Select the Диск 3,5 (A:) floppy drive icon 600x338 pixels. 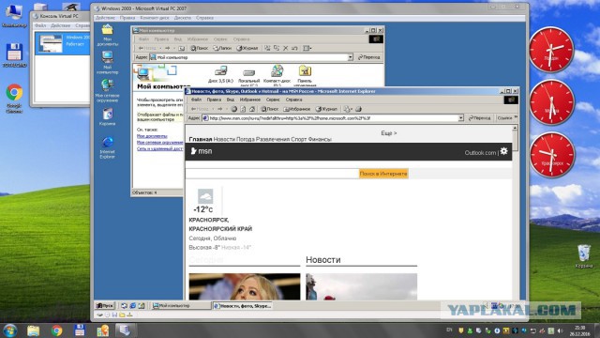click(x=221, y=74)
